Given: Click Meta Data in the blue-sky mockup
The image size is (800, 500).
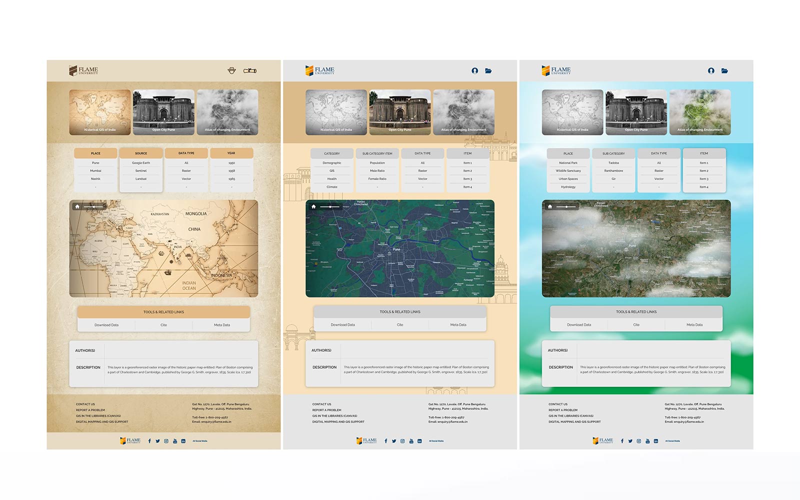Looking at the screenshot, I should (694, 325).
